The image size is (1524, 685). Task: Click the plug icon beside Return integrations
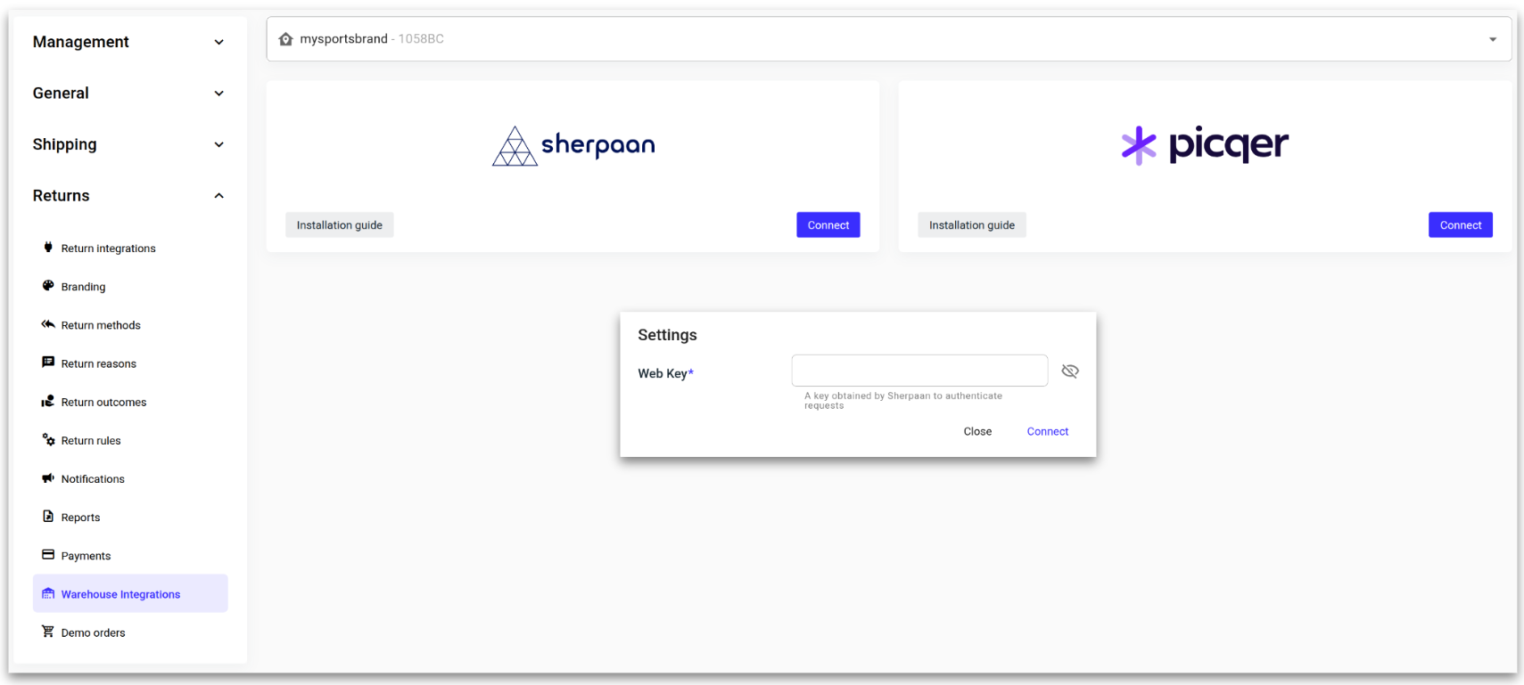(48, 248)
